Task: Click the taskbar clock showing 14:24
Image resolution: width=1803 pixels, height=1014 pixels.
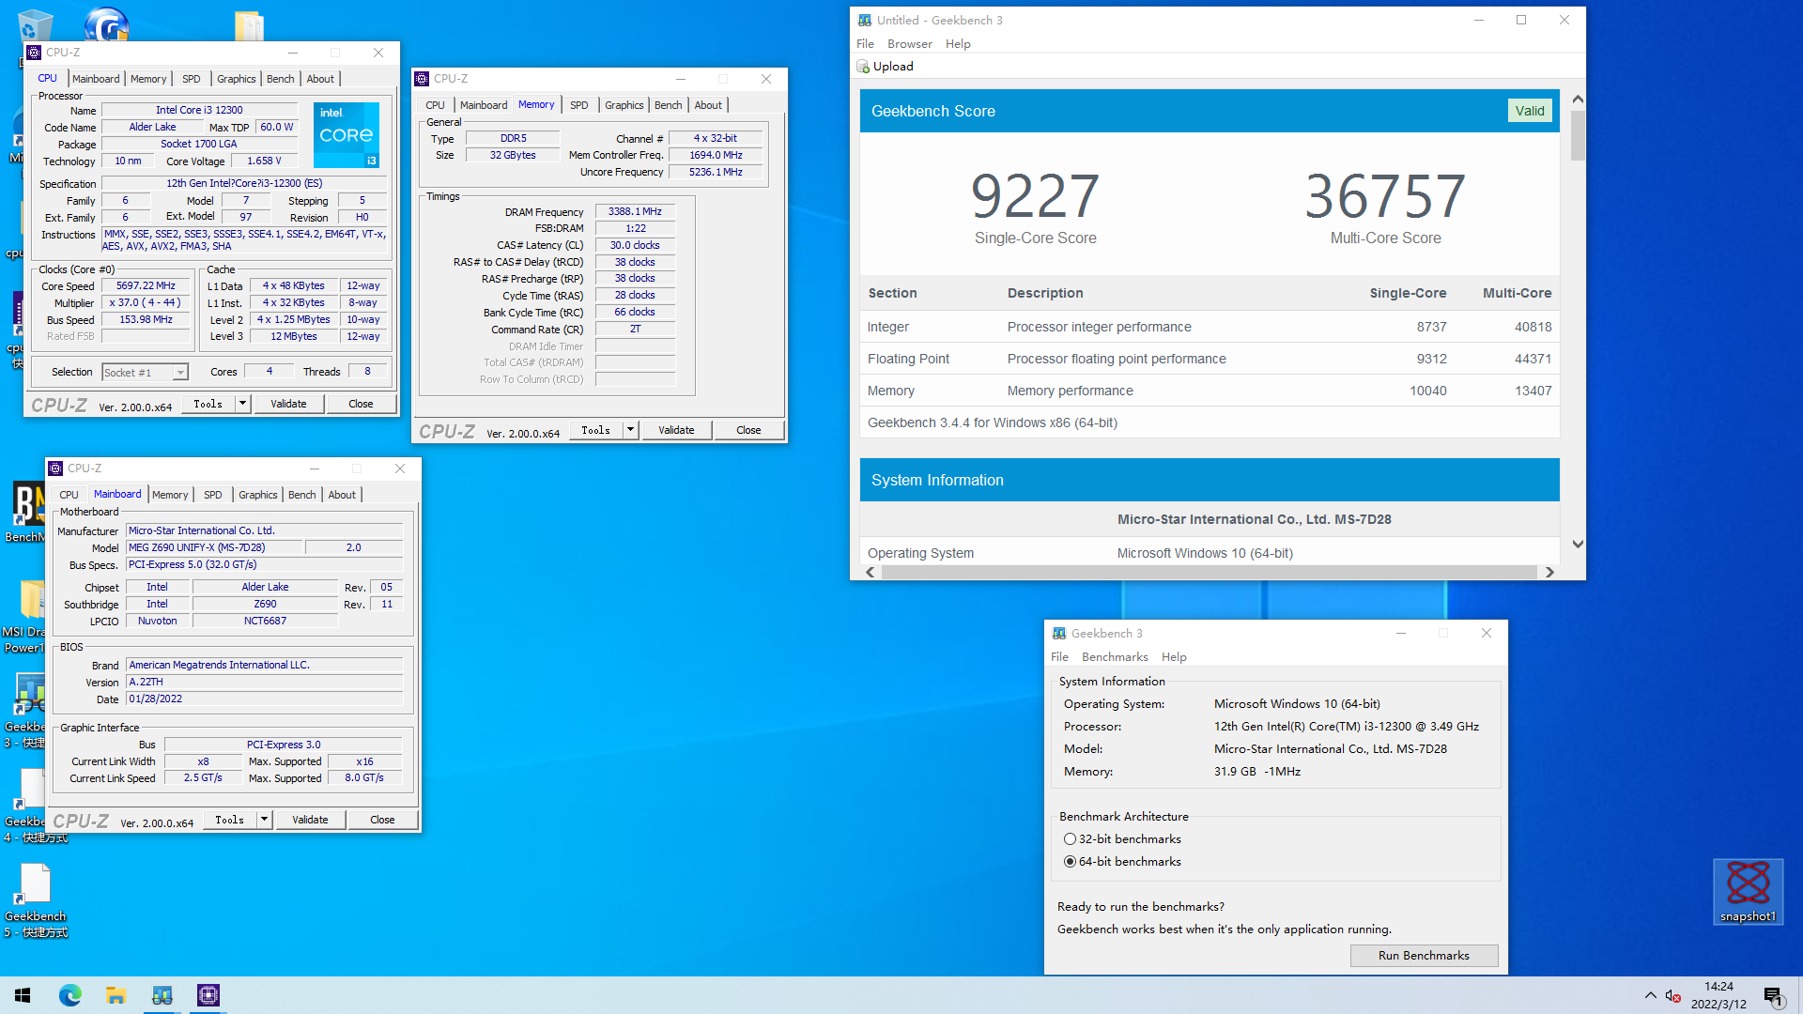Action: coord(1718,995)
